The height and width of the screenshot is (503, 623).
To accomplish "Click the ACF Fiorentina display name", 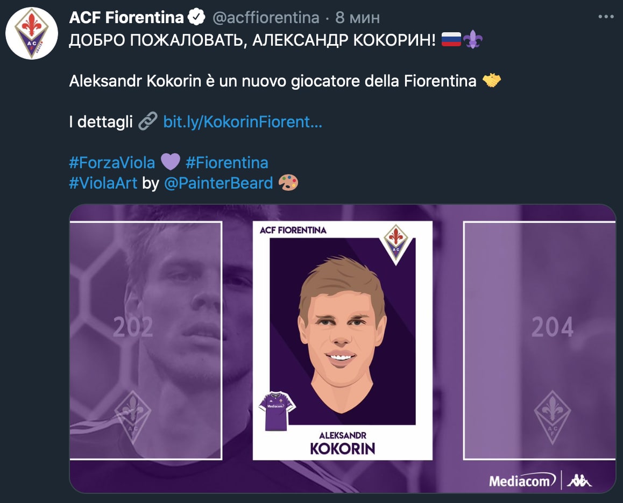I will coord(126,18).
